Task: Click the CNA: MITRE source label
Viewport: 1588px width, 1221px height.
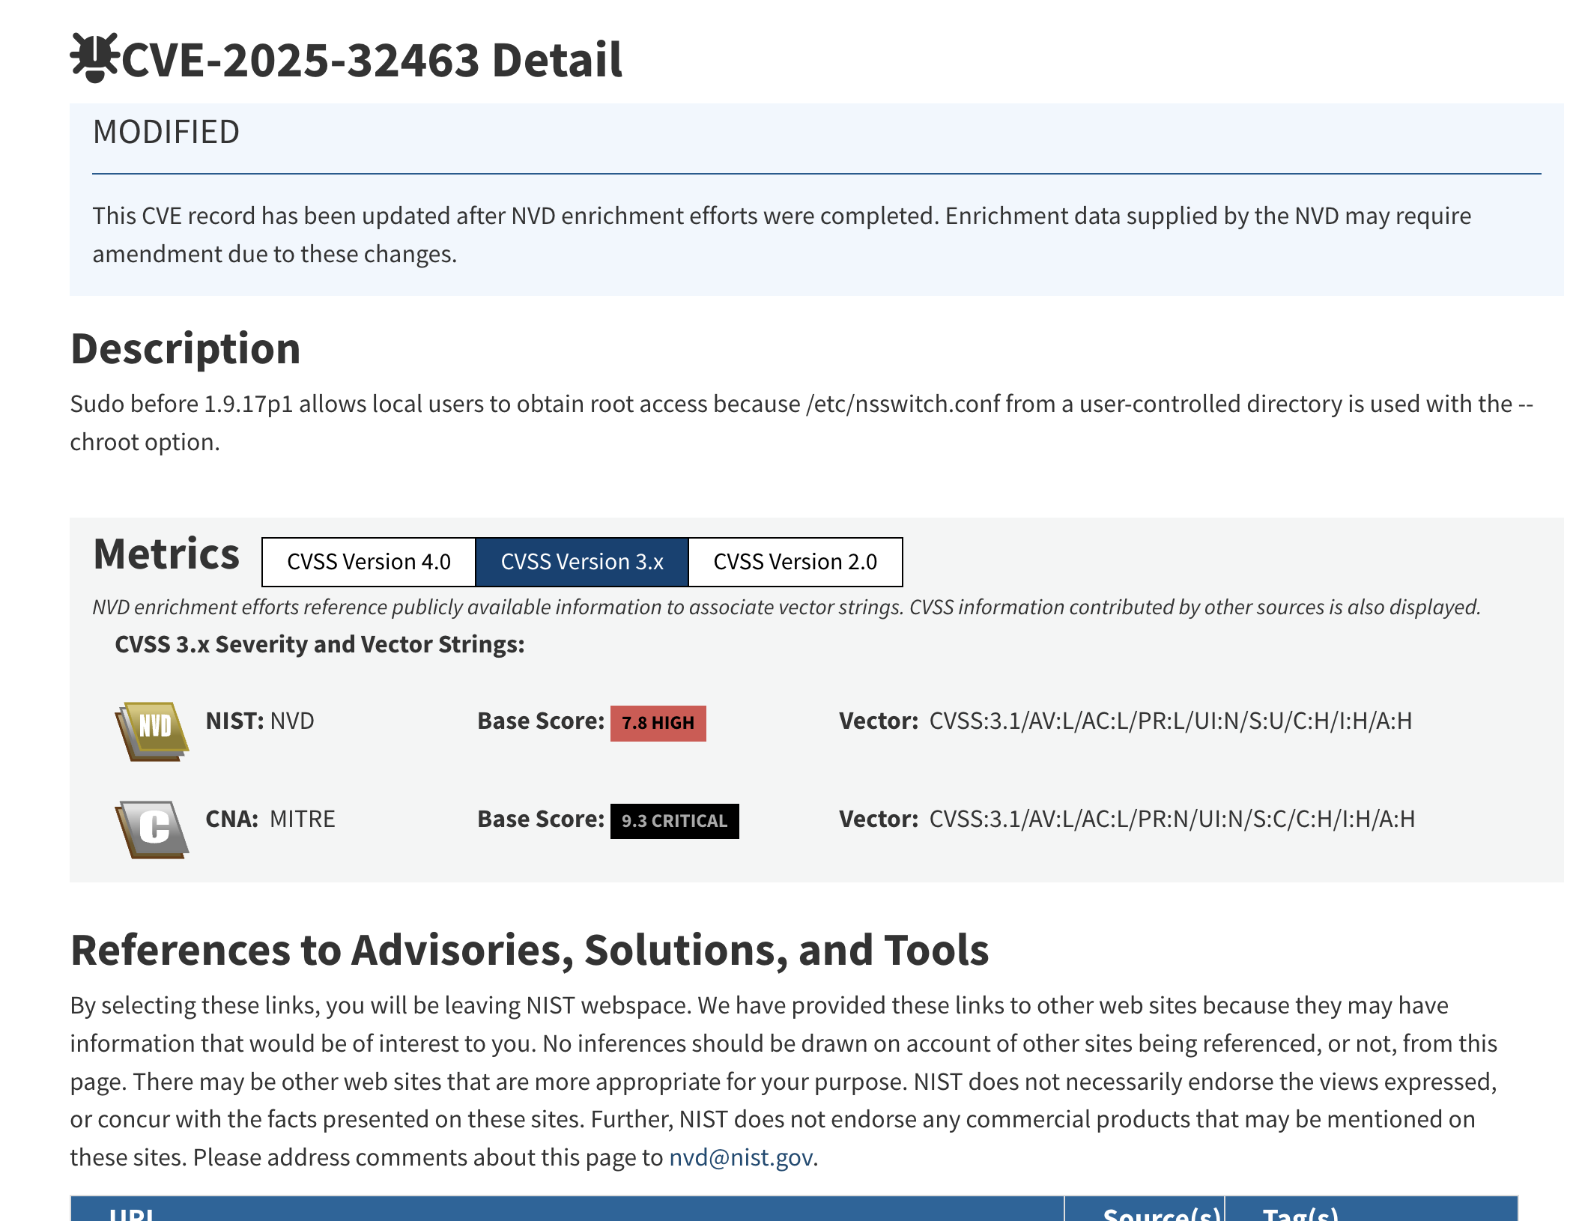Action: 270,819
